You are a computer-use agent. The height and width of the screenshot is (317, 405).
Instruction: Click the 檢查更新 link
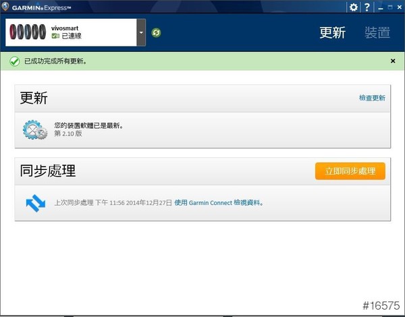coord(372,98)
